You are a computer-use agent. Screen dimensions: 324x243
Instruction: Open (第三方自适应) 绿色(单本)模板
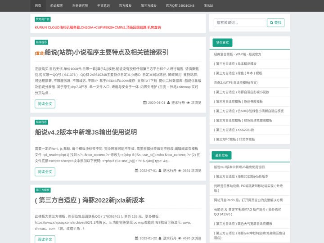click(x=238, y=73)
